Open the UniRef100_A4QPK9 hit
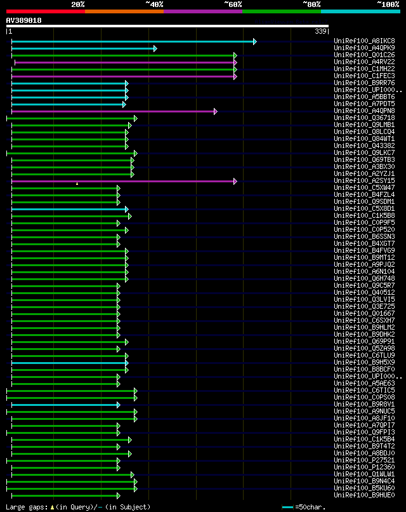 pyautogui.click(x=364, y=48)
